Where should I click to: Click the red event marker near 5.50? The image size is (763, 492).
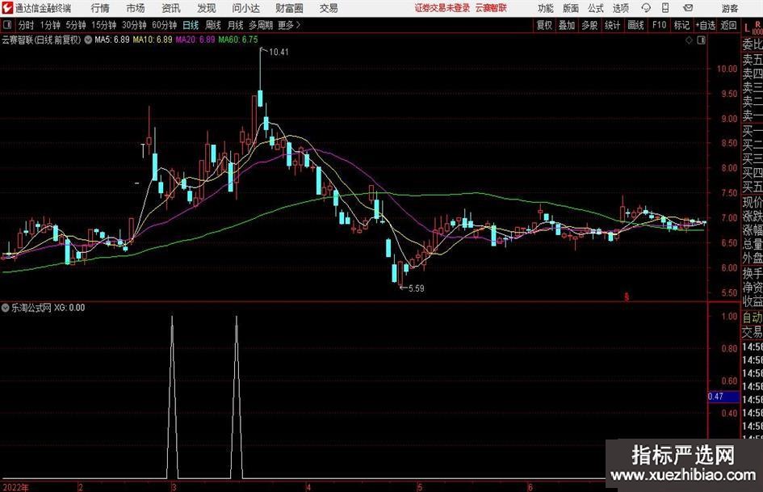627,296
